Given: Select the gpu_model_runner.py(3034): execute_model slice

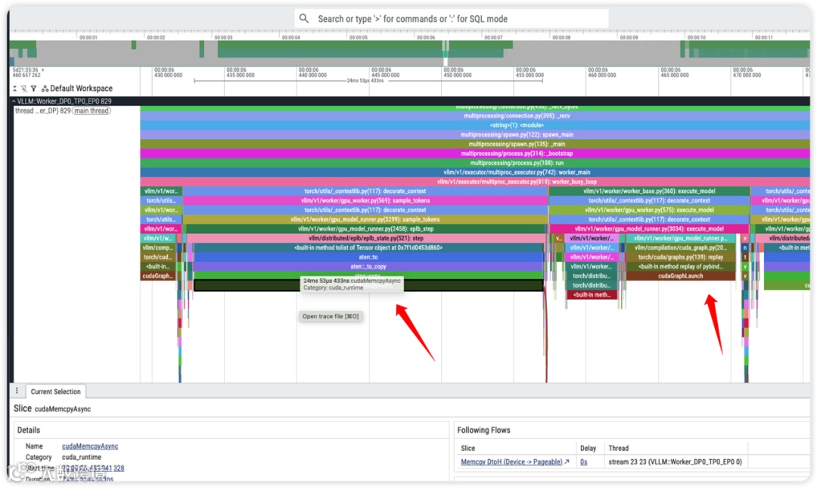Looking at the screenshot, I should coord(649,229).
